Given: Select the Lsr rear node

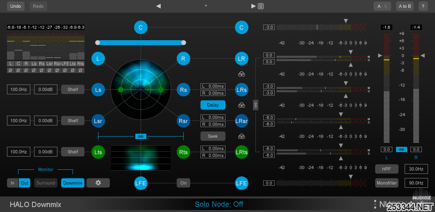Looking at the screenshot, I should tap(98, 121).
